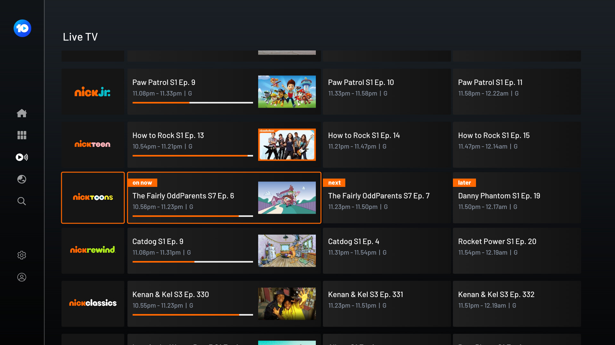
Task: Play Paw Patrol S1 Ep. 9 thumbnail
Action: tap(287, 92)
